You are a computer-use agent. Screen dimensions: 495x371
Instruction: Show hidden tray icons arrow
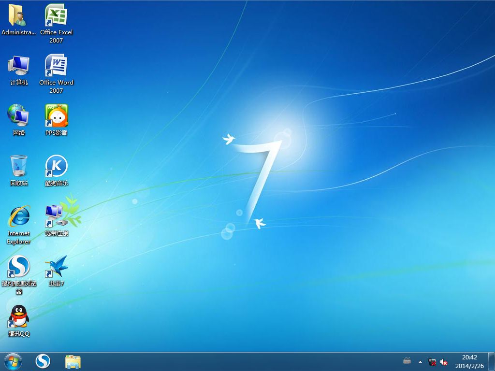click(x=420, y=362)
